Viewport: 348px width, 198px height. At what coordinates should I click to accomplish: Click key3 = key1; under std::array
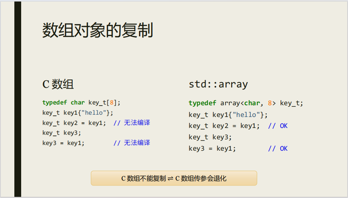pyautogui.click(x=212, y=149)
